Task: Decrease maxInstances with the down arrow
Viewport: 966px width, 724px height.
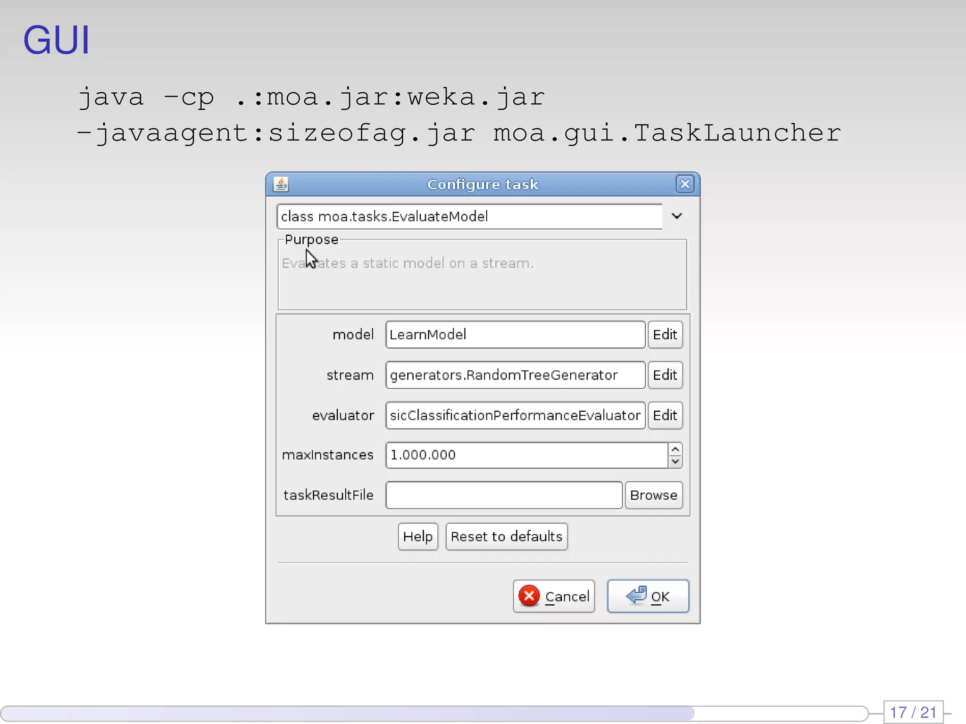Action: coord(675,461)
